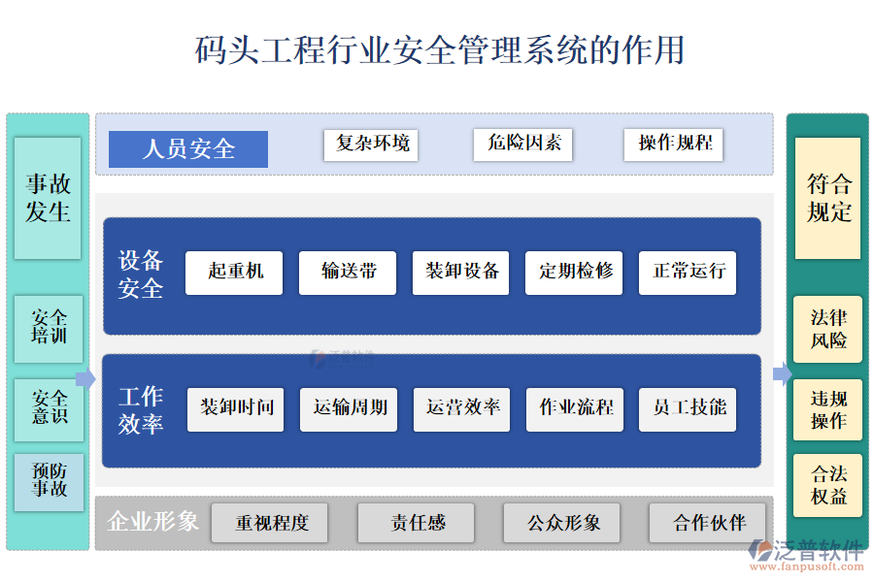Open the 装卸设备 item
Viewport: 874px width, 582px height.
click(461, 273)
